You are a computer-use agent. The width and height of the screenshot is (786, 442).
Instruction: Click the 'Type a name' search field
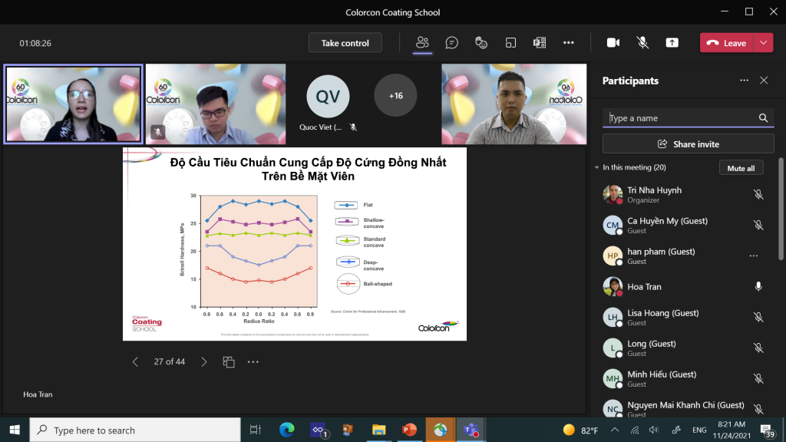pyautogui.click(x=679, y=118)
